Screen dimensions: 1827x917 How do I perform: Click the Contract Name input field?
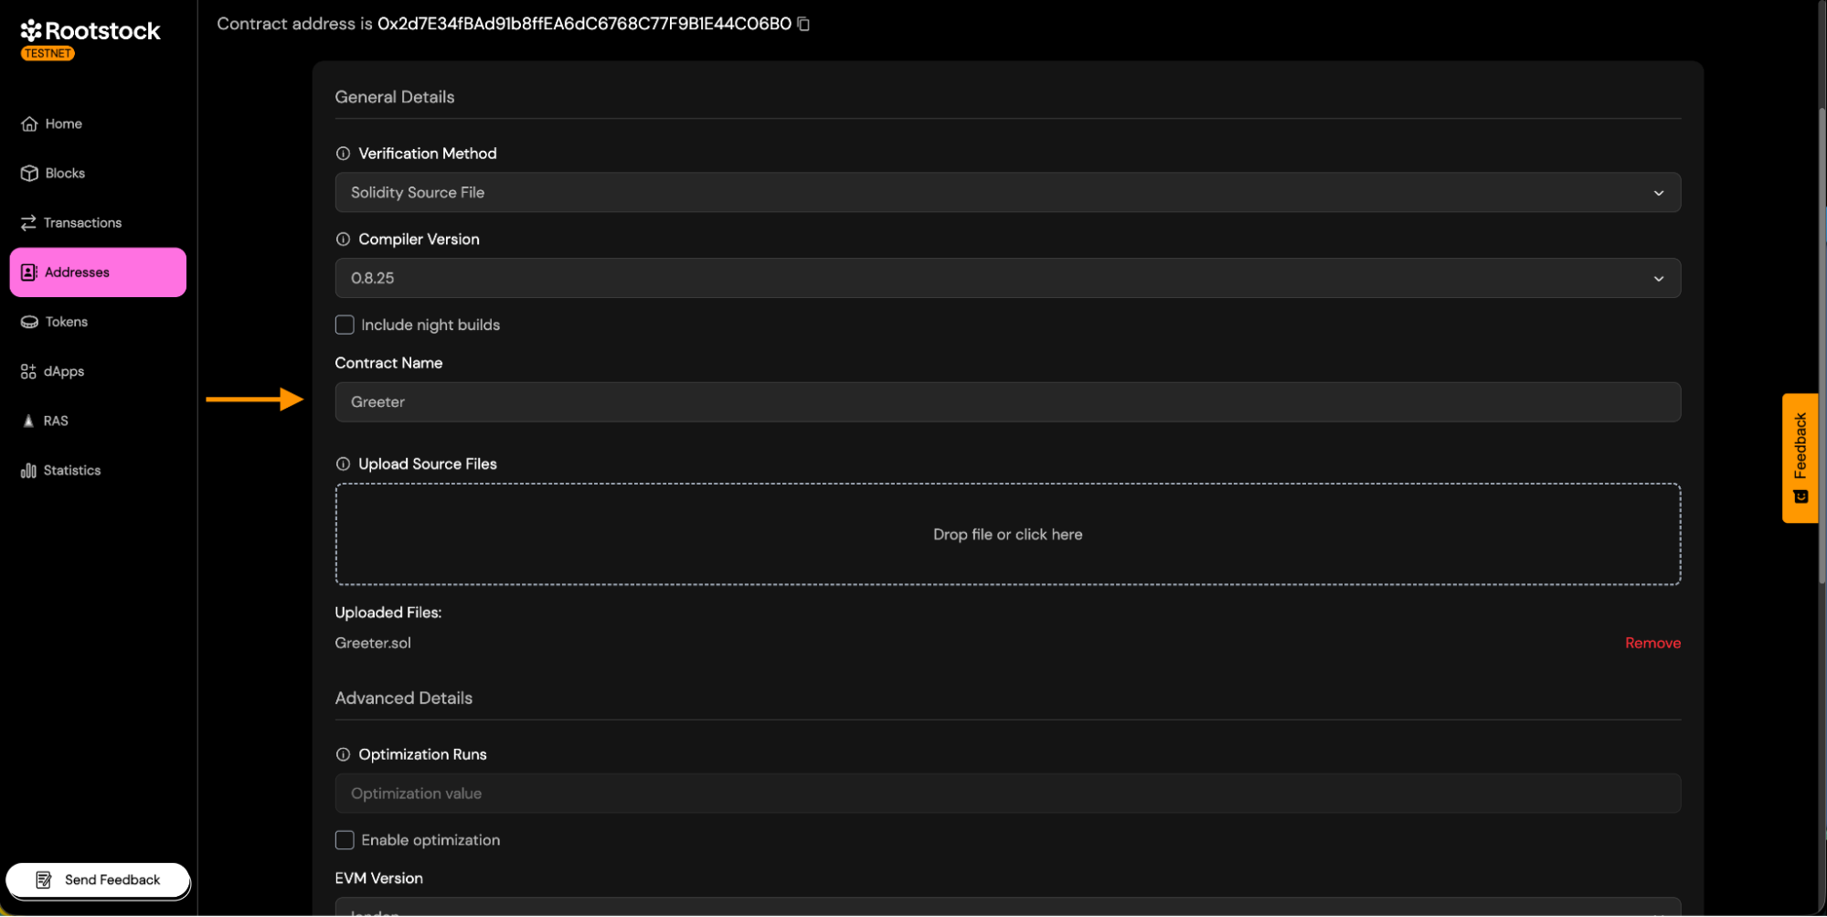1006,402
